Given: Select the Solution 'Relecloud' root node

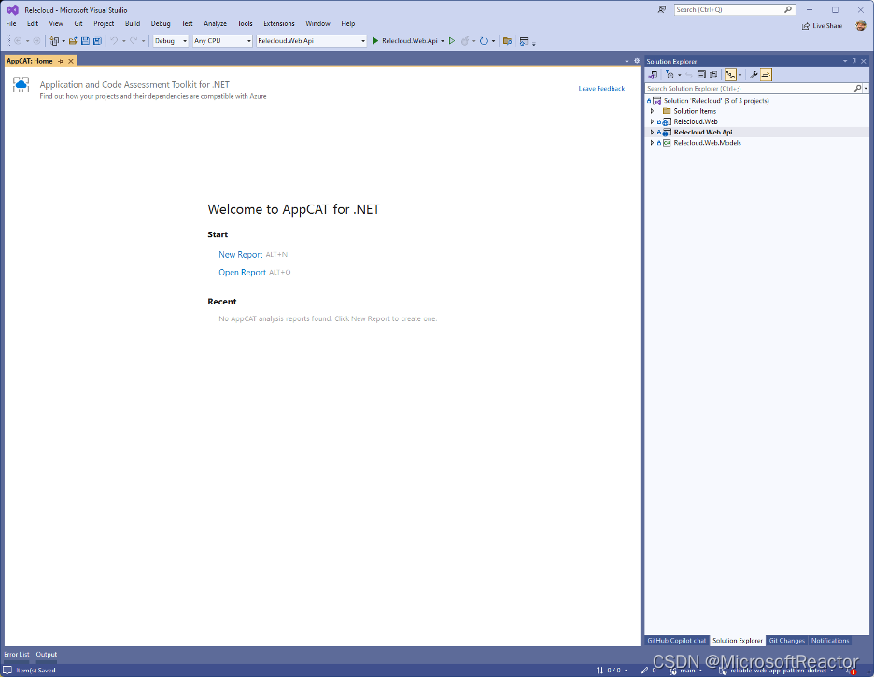Looking at the screenshot, I should click(x=716, y=100).
